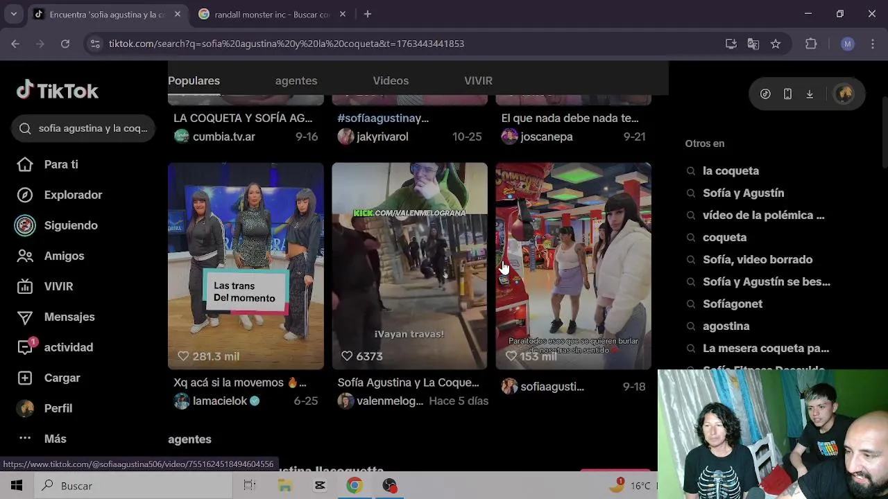
Task: Open File Explorer from the taskbar
Action: (285, 486)
